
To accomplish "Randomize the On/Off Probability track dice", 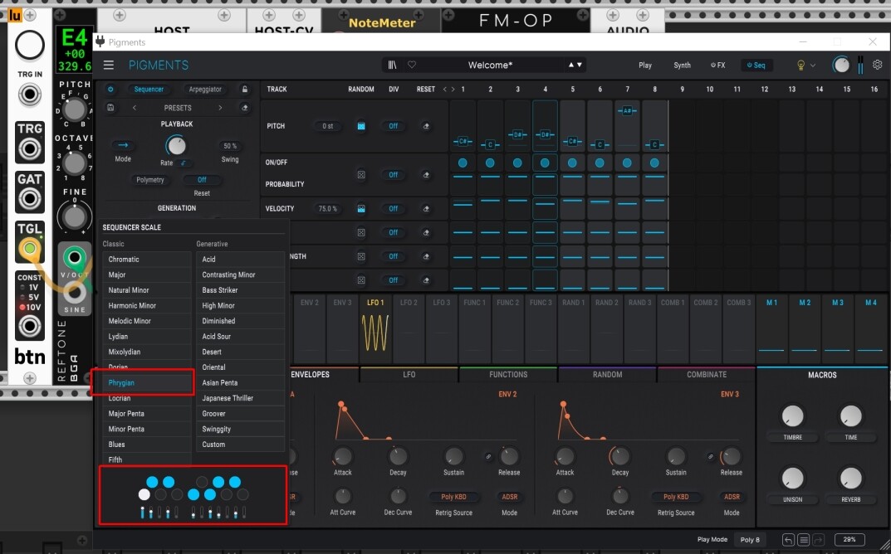I will coord(361,175).
